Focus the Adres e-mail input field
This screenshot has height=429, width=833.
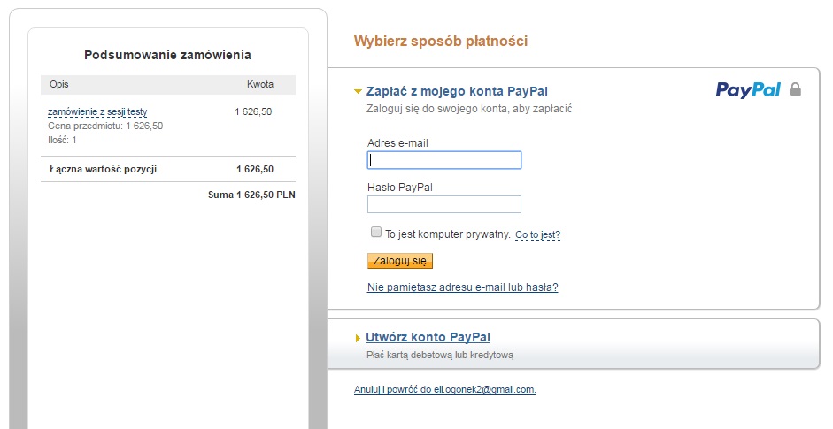tap(443, 160)
